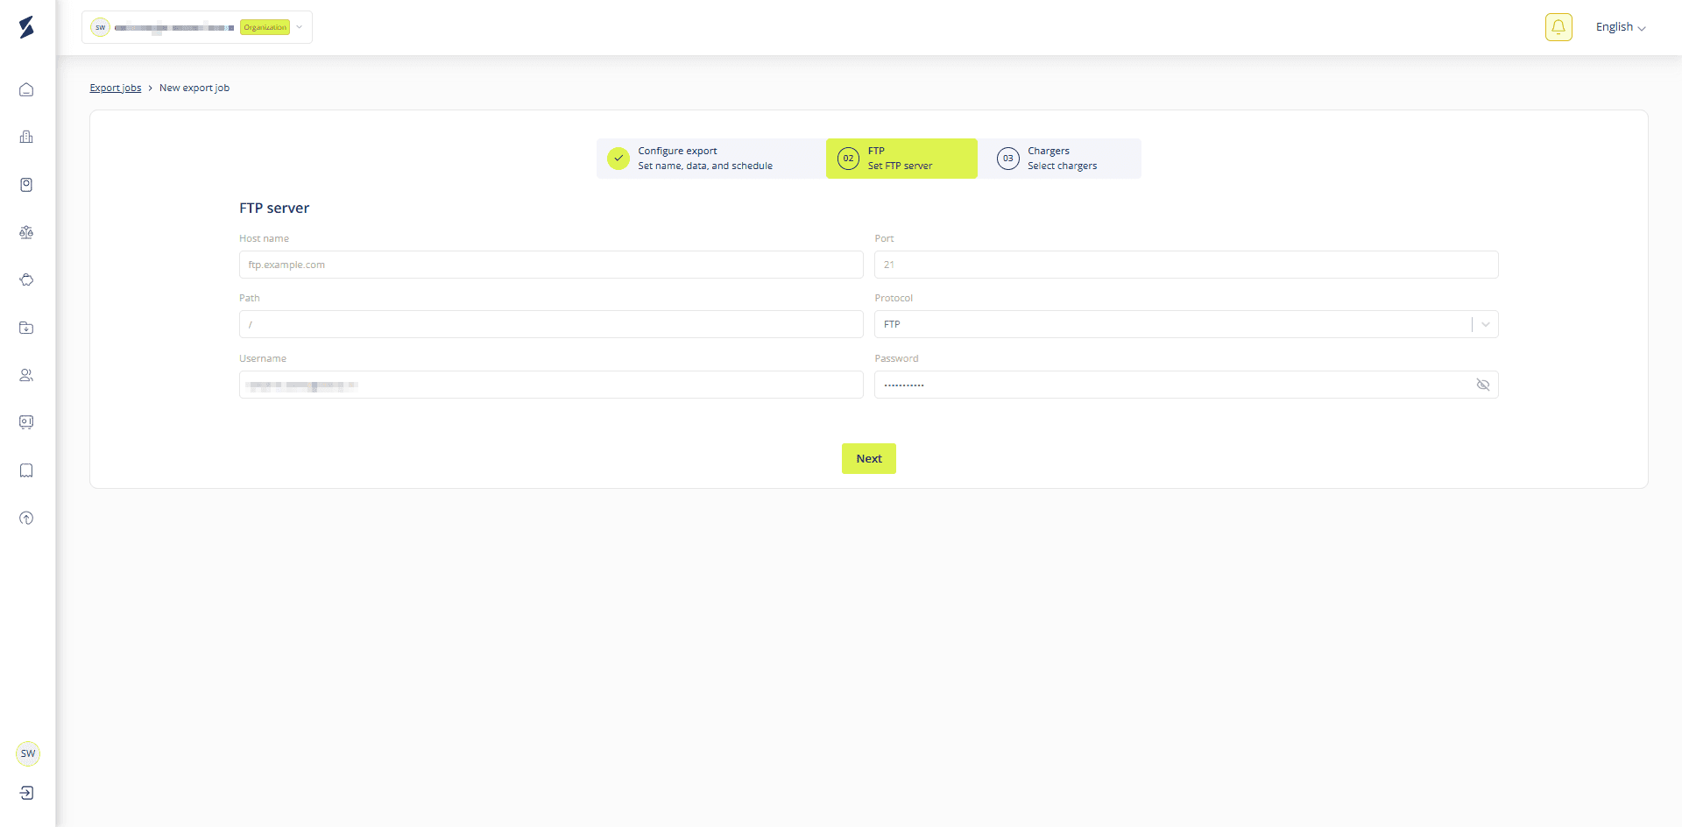This screenshot has width=1682, height=827.
Task: Click the FTP server heading
Action: click(x=274, y=208)
